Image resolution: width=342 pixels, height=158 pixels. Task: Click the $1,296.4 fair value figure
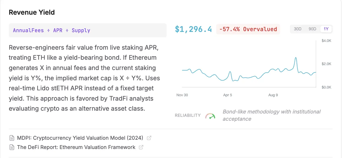pos(193,29)
